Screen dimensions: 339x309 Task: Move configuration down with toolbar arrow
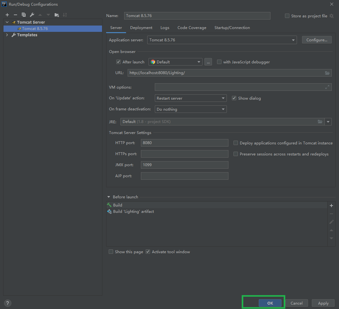point(48,15)
